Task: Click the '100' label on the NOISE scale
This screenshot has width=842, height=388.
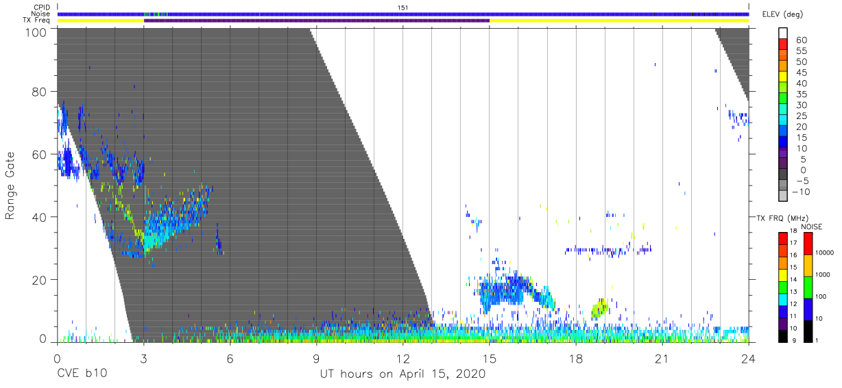Action: coord(821,296)
